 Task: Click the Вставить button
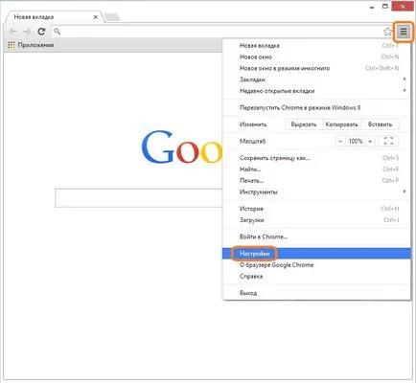(380, 124)
